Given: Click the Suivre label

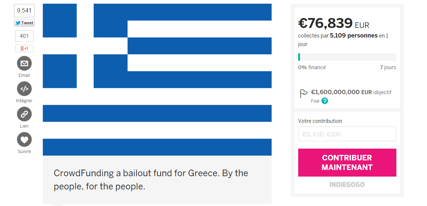Looking at the screenshot, I should tap(24, 152).
